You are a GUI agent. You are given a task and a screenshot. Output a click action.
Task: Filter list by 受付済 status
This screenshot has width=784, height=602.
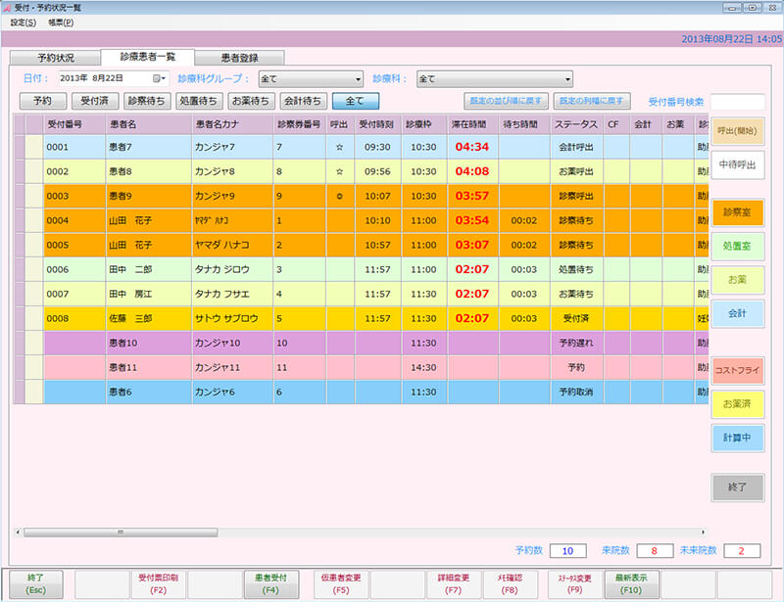tap(94, 101)
